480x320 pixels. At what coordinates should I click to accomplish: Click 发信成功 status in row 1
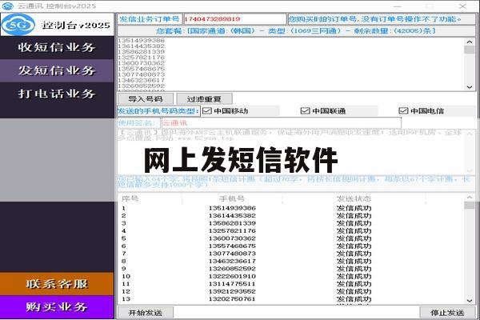(x=354, y=208)
